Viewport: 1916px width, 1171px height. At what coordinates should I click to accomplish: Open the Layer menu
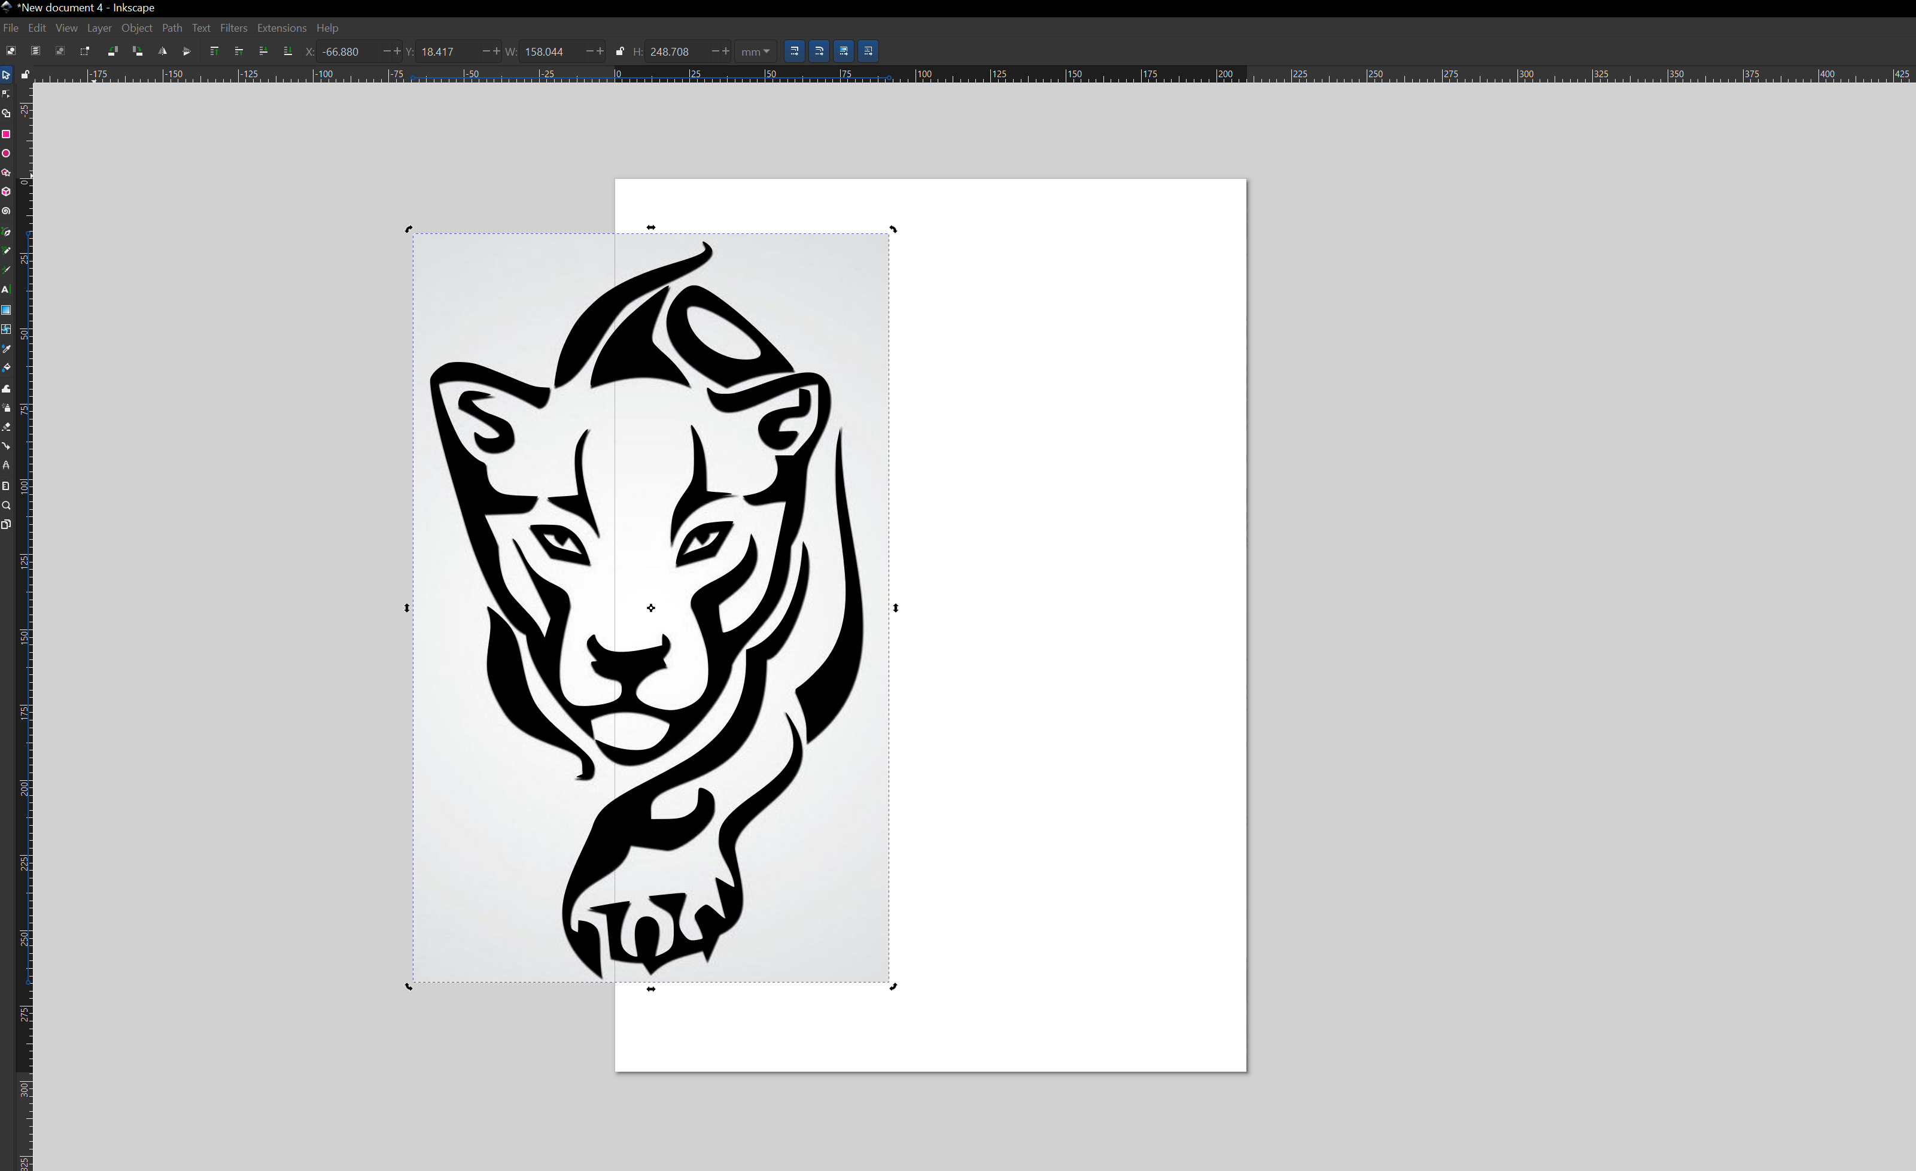99,28
